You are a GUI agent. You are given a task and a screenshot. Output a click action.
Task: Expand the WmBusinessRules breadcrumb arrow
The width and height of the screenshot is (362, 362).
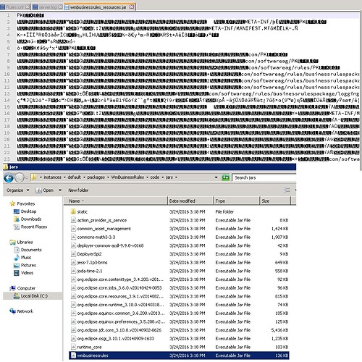[147, 177]
